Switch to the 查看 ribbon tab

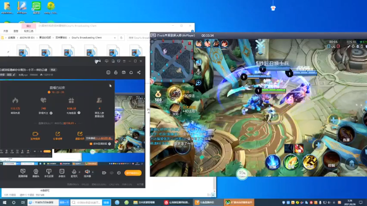click(x=15, y=31)
